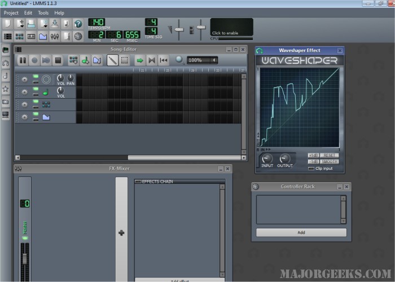The width and height of the screenshot is (395, 282).
Task: Click the second track's VOL knob
Action: pyautogui.click(x=60, y=90)
